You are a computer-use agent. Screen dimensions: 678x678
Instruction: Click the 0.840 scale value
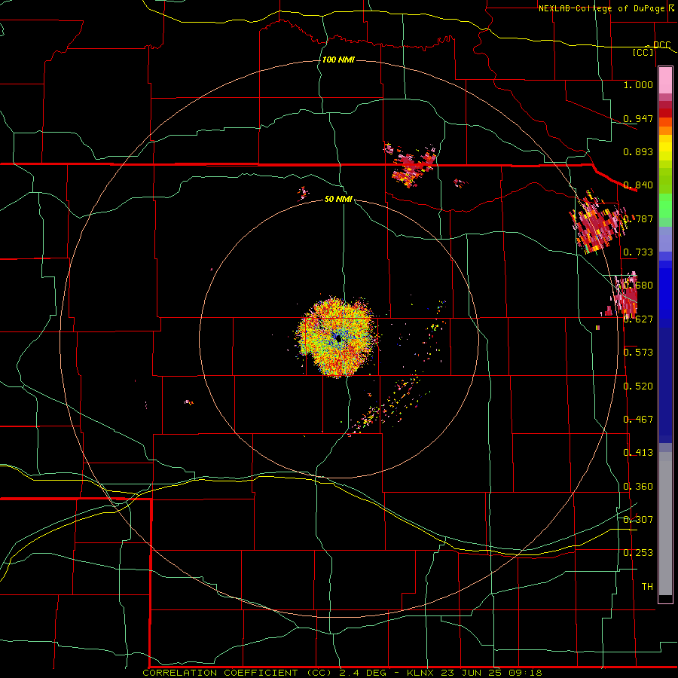(638, 185)
